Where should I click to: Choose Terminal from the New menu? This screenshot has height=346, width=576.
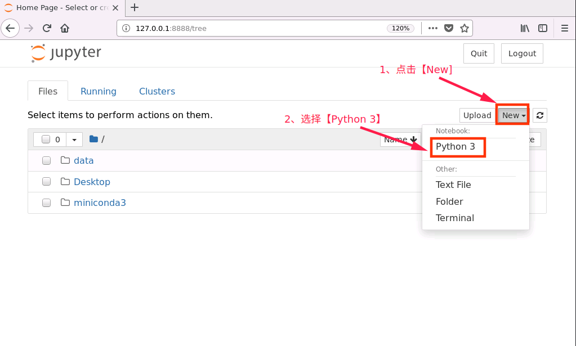point(455,218)
